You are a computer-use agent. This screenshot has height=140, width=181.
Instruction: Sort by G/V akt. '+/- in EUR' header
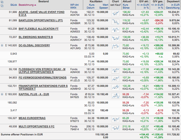[x=143, y=5]
